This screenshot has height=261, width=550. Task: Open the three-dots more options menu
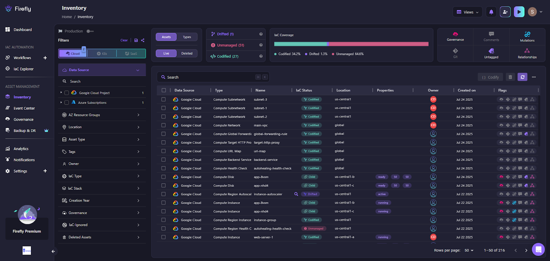point(534,77)
